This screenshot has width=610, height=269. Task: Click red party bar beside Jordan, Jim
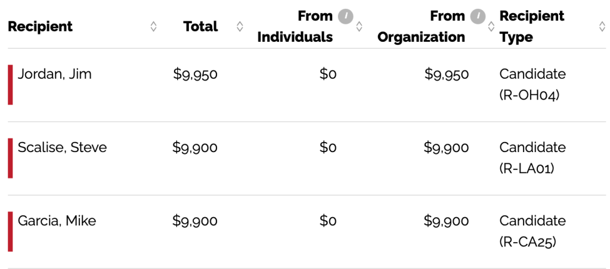[10, 85]
